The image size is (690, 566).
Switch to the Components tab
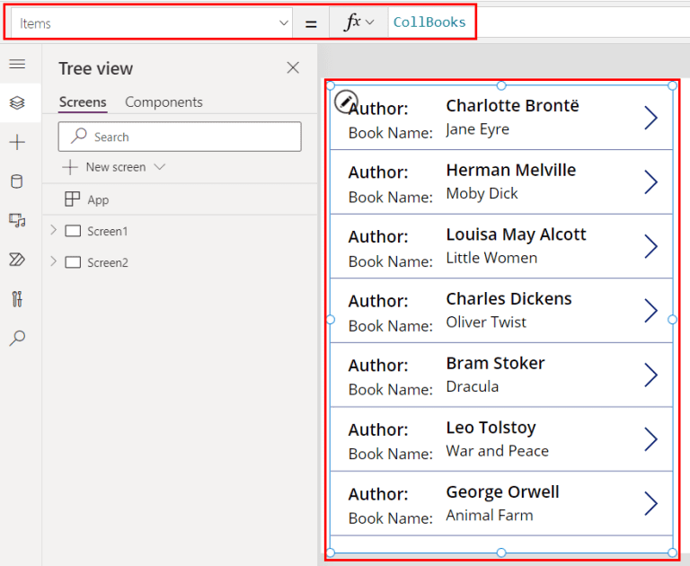click(x=164, y=102)
